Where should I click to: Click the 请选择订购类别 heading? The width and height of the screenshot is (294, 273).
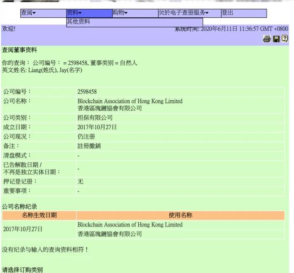22,270
